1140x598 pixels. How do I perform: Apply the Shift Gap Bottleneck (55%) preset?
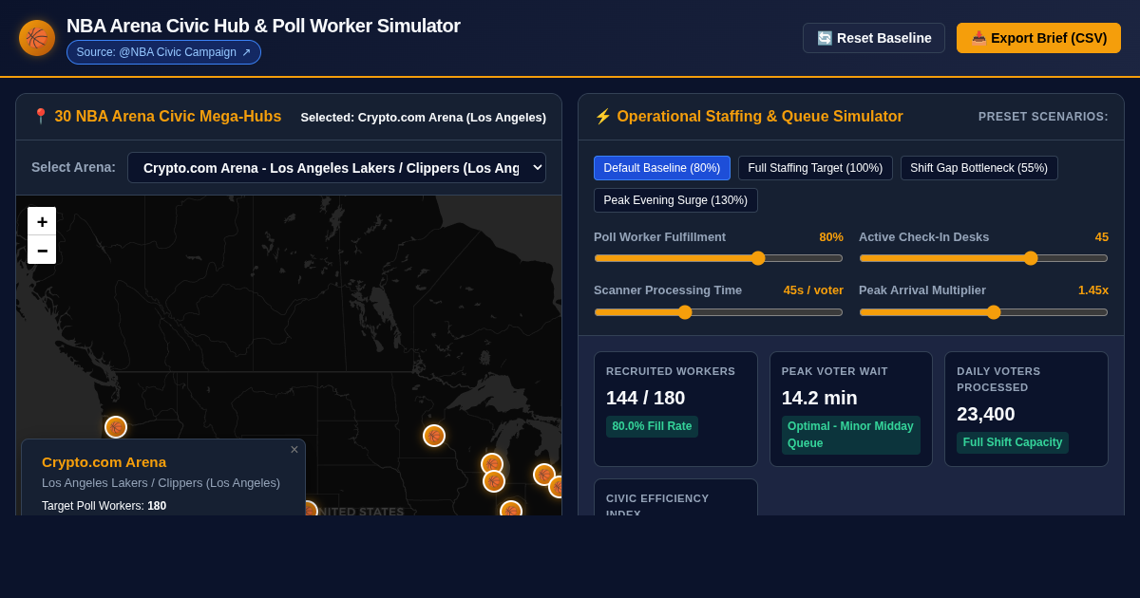(x=979, y=168)
